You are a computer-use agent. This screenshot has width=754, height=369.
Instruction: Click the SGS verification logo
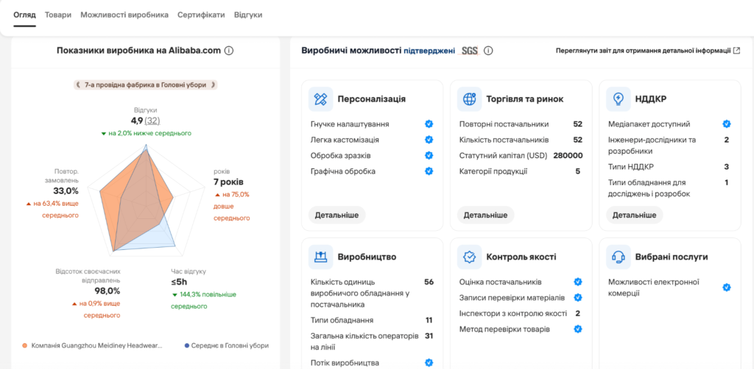(x=470, y=51)
